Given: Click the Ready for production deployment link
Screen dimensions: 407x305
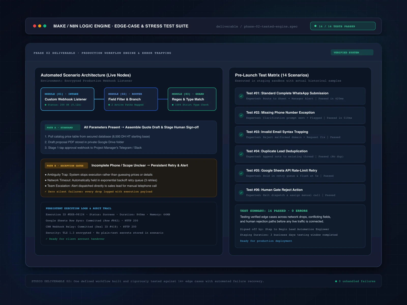Looking at the screenshot, I should 266,241.
